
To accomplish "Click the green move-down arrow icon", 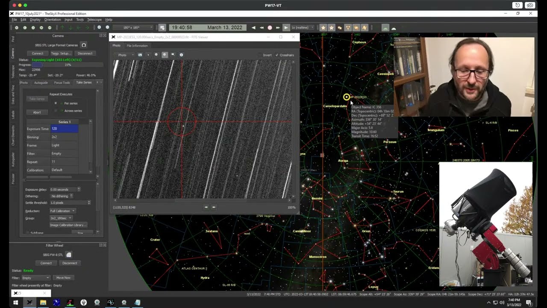I will click(x=71, y=27).
